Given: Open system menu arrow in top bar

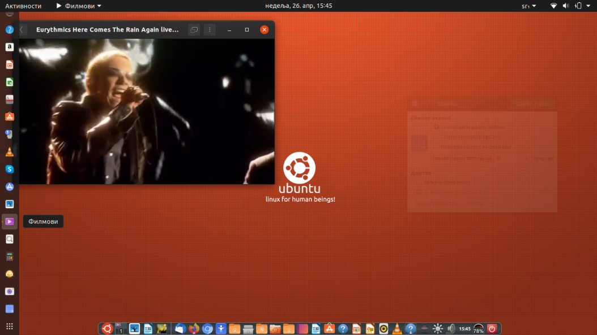Looking at the screenshot, I should pyautogui.click(x=589, y=6).
